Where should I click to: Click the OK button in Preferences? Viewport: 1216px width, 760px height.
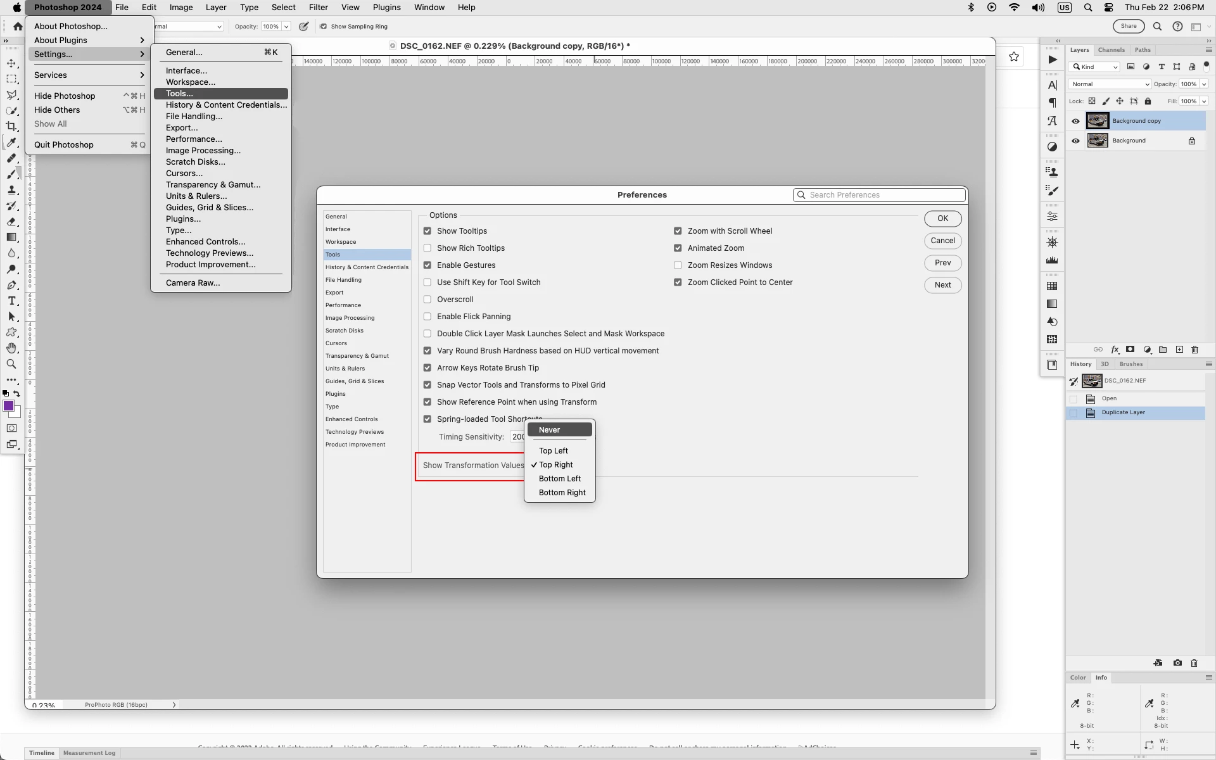942,218
